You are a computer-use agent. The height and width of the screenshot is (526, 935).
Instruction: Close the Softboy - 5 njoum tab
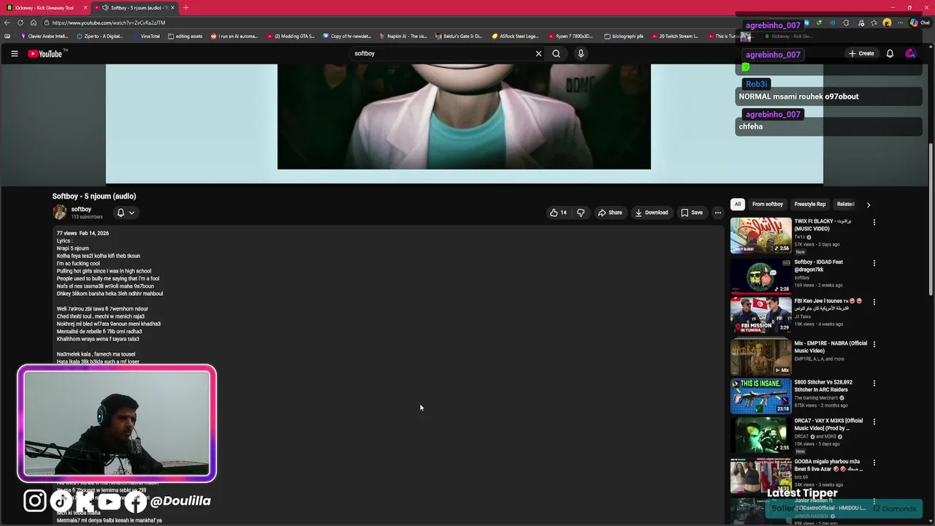click(x=172, y=7)
